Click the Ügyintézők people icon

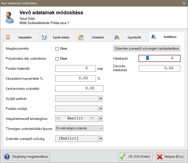point(117,37)
